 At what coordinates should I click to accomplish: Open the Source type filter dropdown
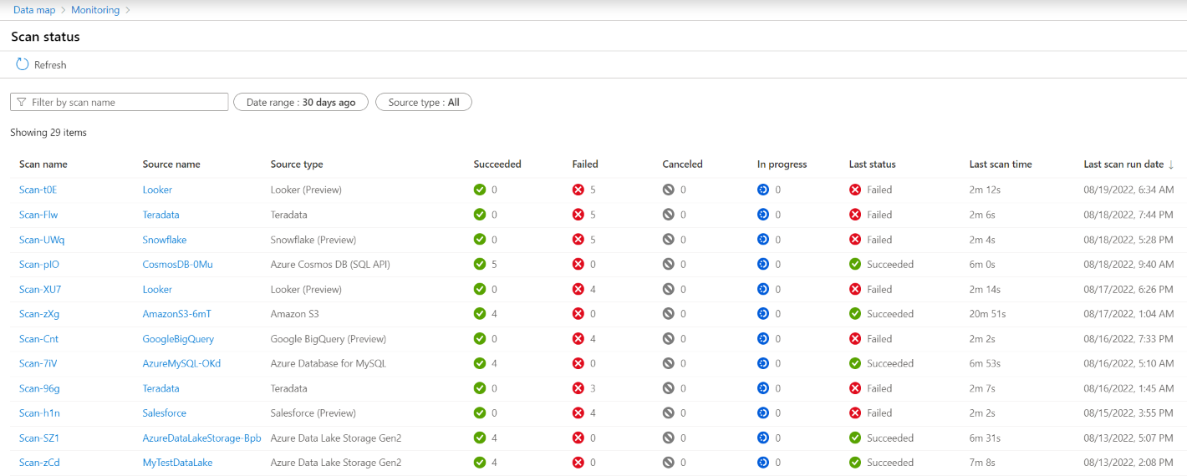point(424,102)
